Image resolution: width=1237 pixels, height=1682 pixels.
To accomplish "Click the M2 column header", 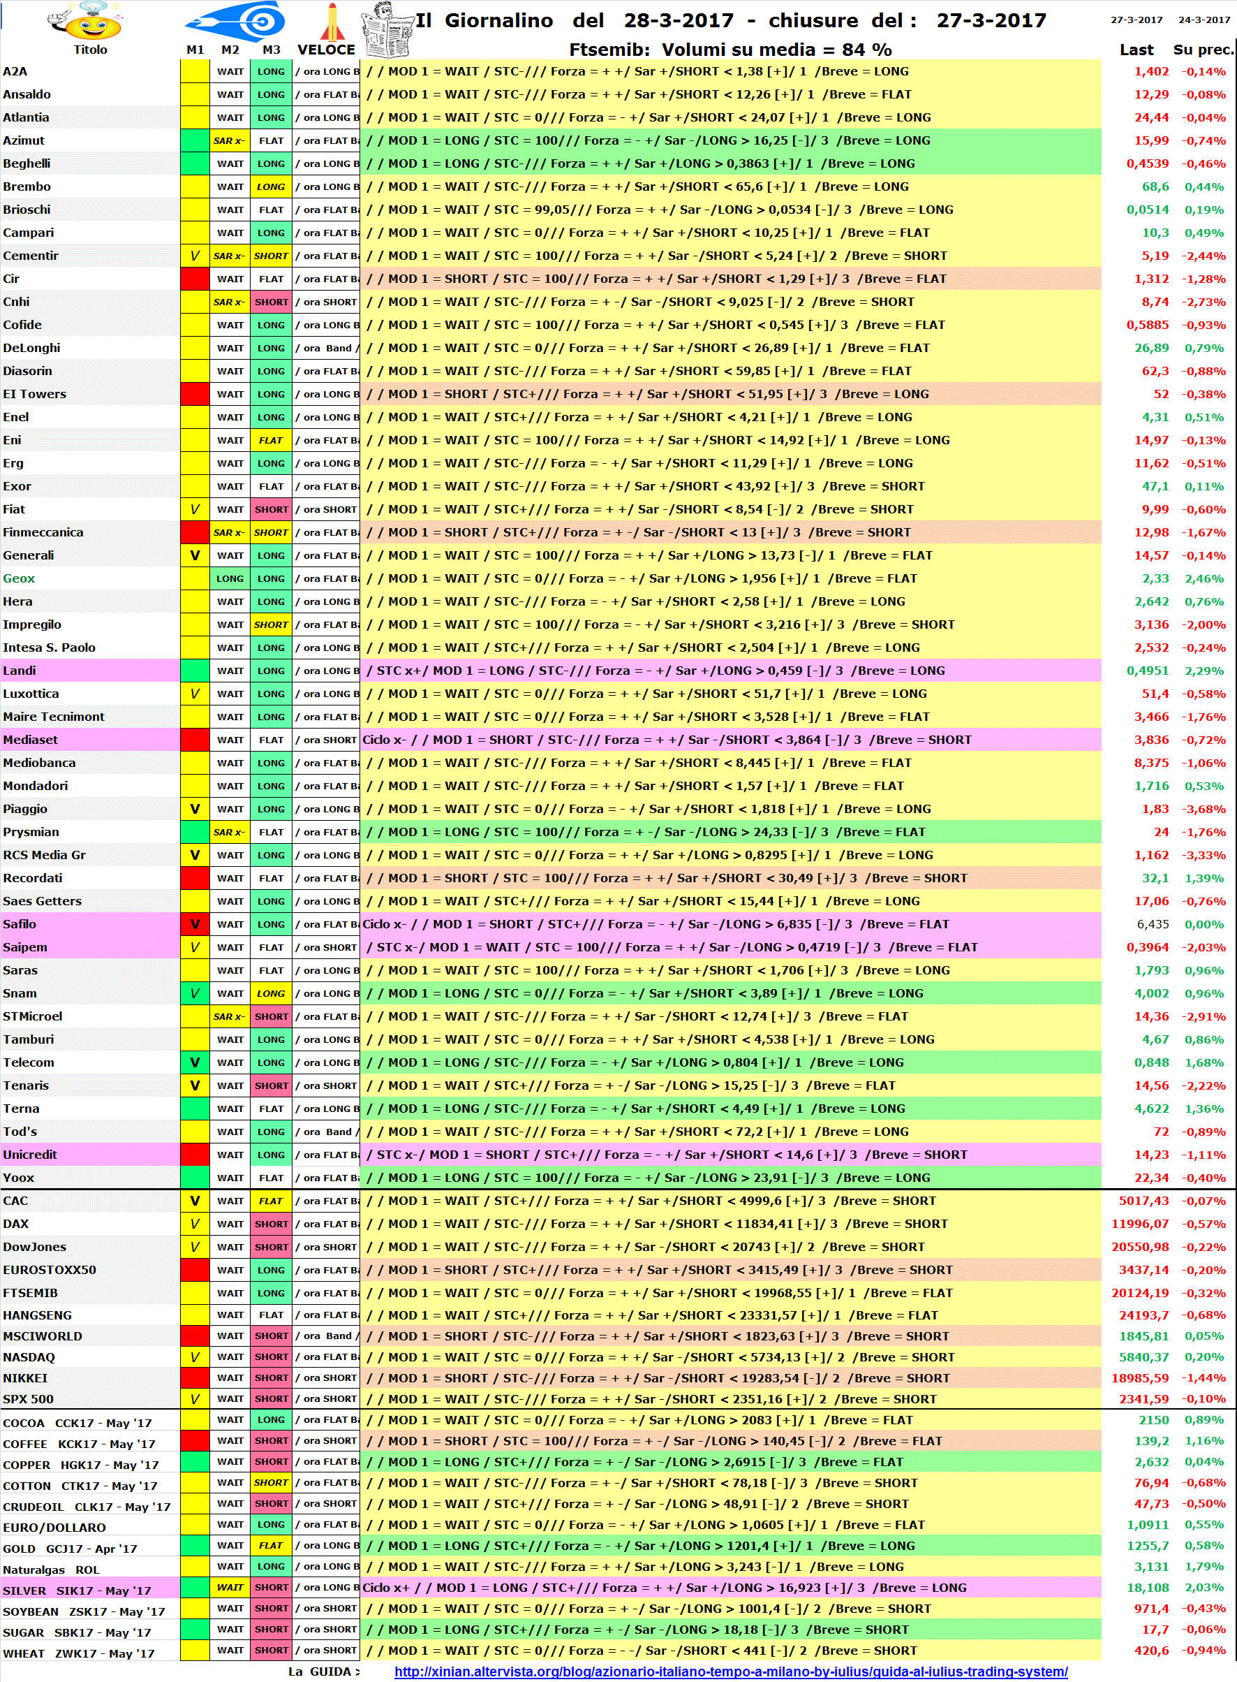I will pyautogui.click(x=230, y=50).
